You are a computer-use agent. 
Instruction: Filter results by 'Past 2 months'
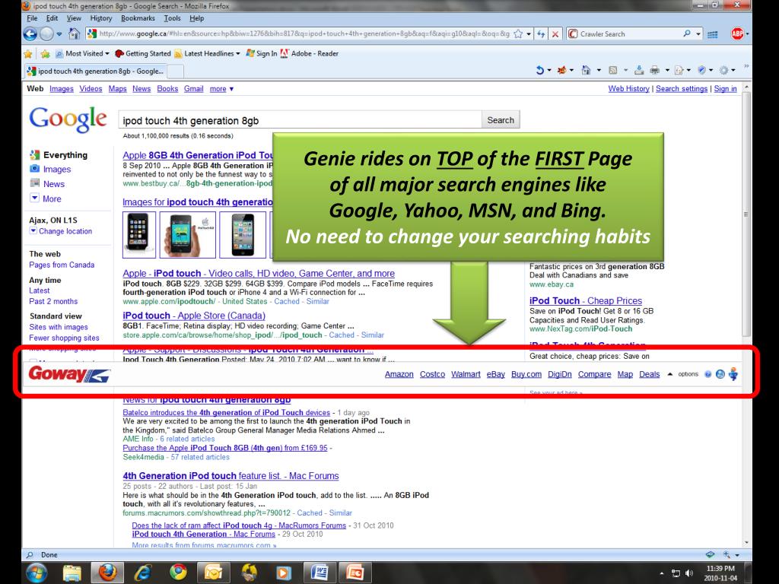[53, 301]
